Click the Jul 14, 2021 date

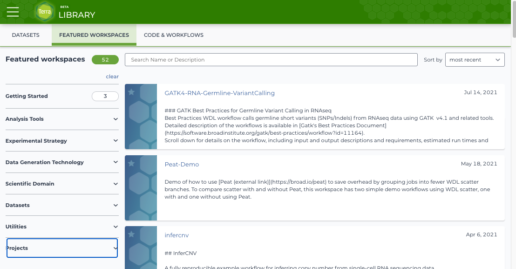481,92
